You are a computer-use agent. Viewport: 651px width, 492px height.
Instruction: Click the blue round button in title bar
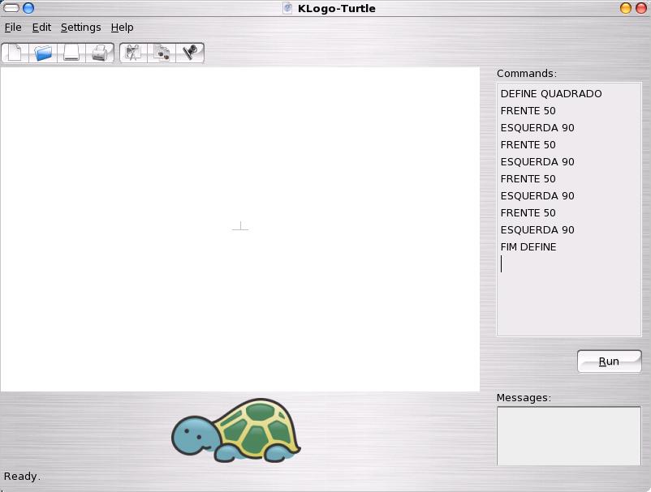point(28,8)
